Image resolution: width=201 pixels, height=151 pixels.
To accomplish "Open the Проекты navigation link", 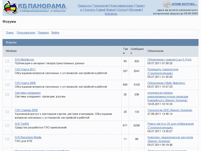I will 140,6.
